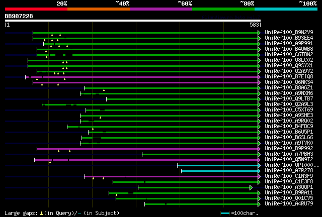Open the UniRef100_C5XT69 entry
The width and height of the screenshot is (322, 217).
[x=289, y=110]
